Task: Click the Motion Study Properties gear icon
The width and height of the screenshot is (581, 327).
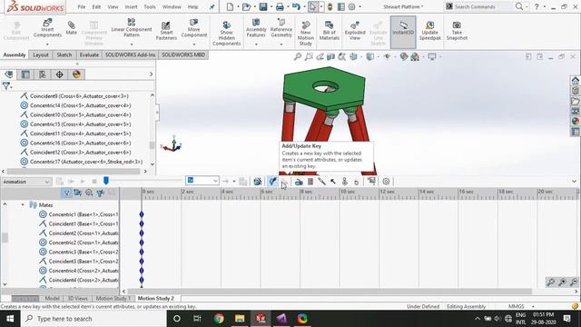Action: pos(386,182)
